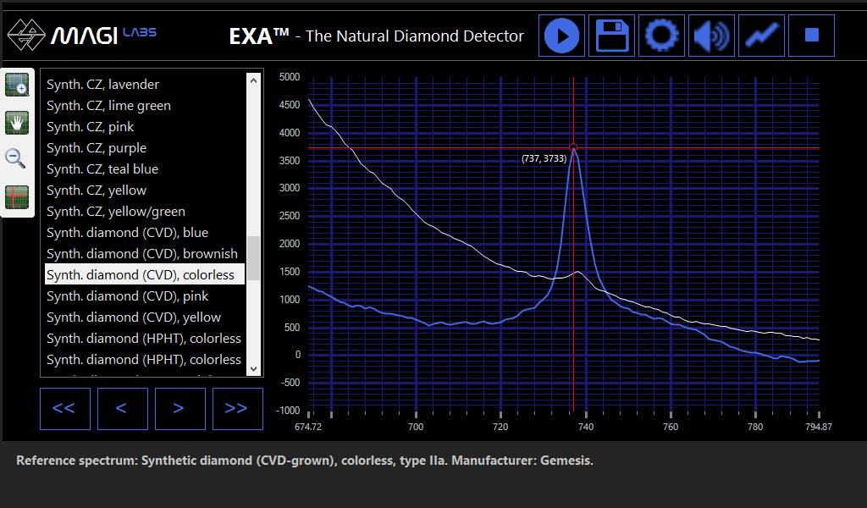The width and height of the screenshot is (867, 508).
Task: Click the reference list scrollbar thumb
Action: (253, 258)
